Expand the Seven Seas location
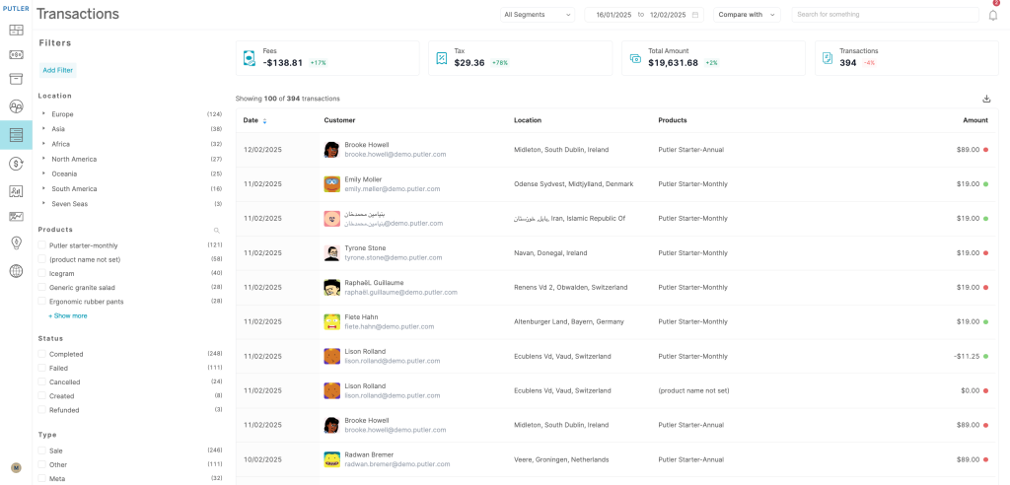 tap(43, 203)
